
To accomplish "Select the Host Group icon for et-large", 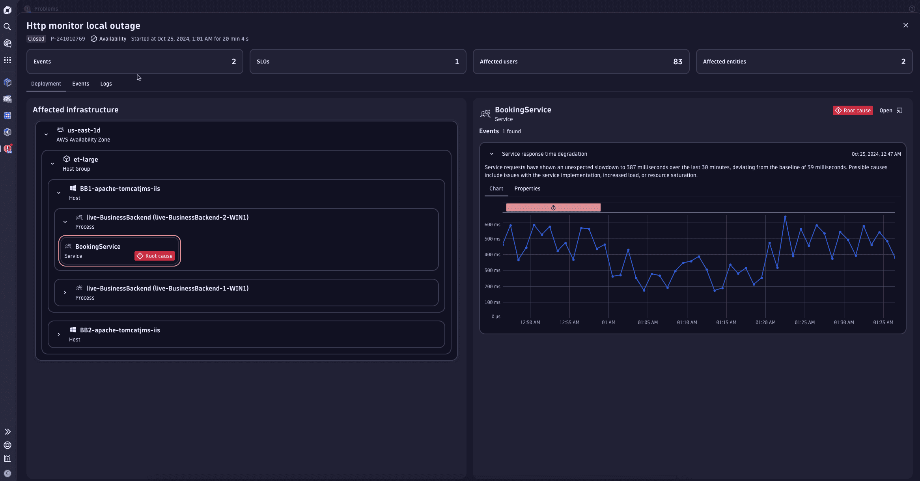I will coord(66,159).
